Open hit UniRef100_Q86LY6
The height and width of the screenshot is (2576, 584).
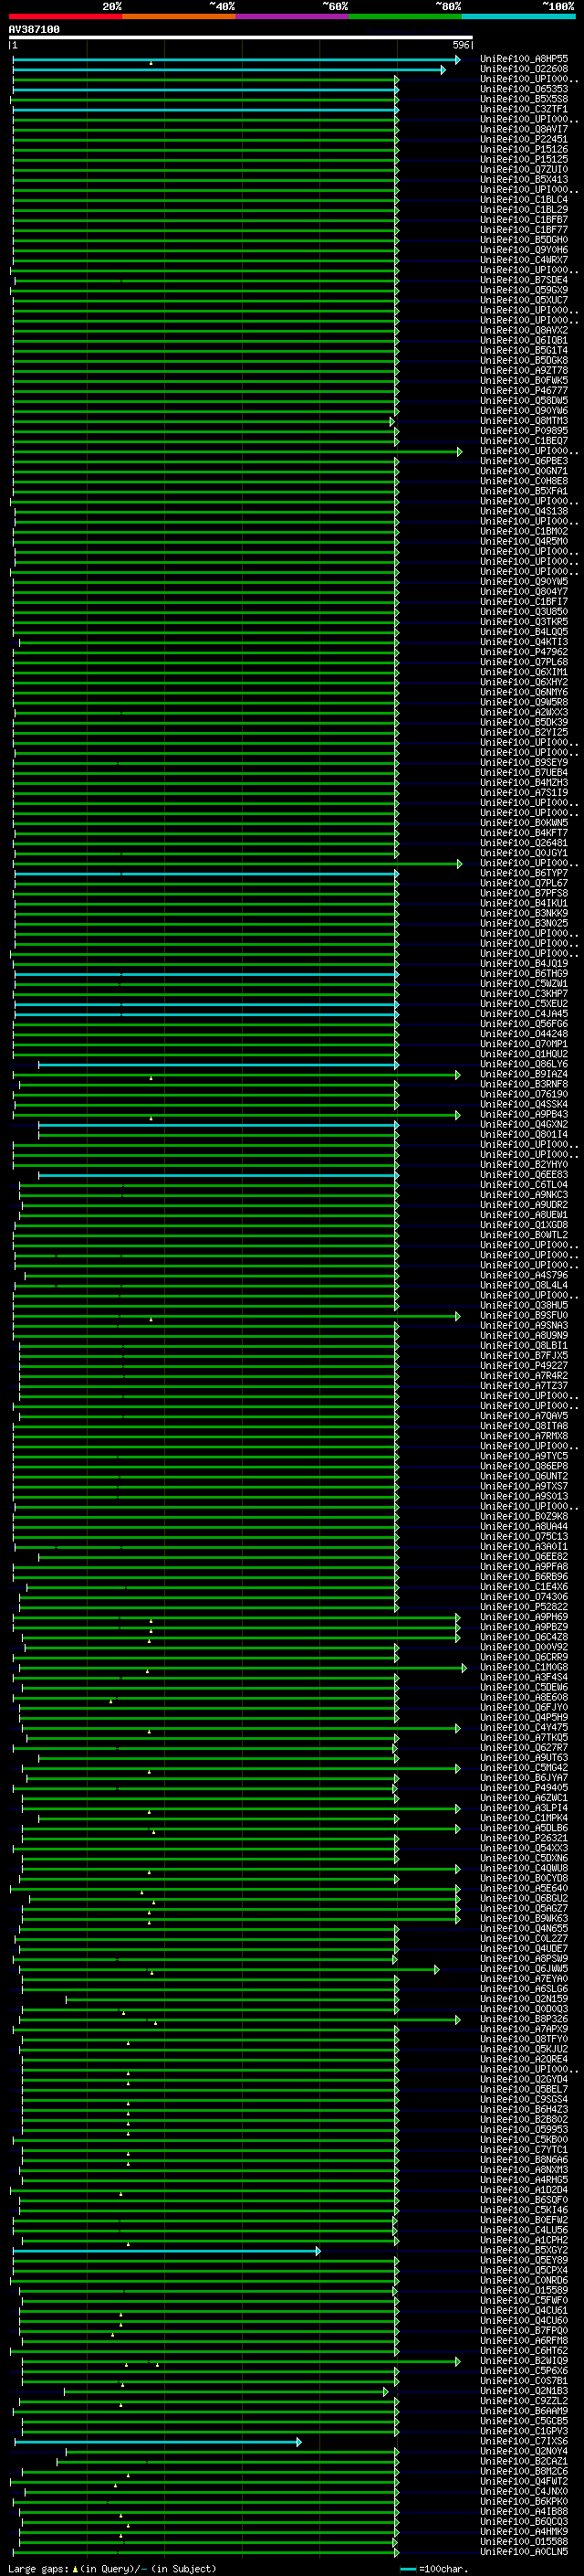click(524, 1065)
